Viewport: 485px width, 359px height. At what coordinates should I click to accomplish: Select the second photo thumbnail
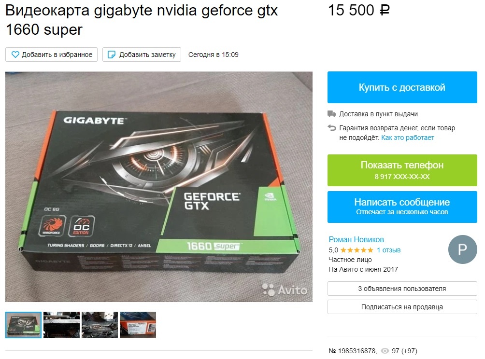pos(61,325)
